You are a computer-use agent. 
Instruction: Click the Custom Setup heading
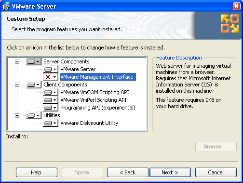[26, 19]
